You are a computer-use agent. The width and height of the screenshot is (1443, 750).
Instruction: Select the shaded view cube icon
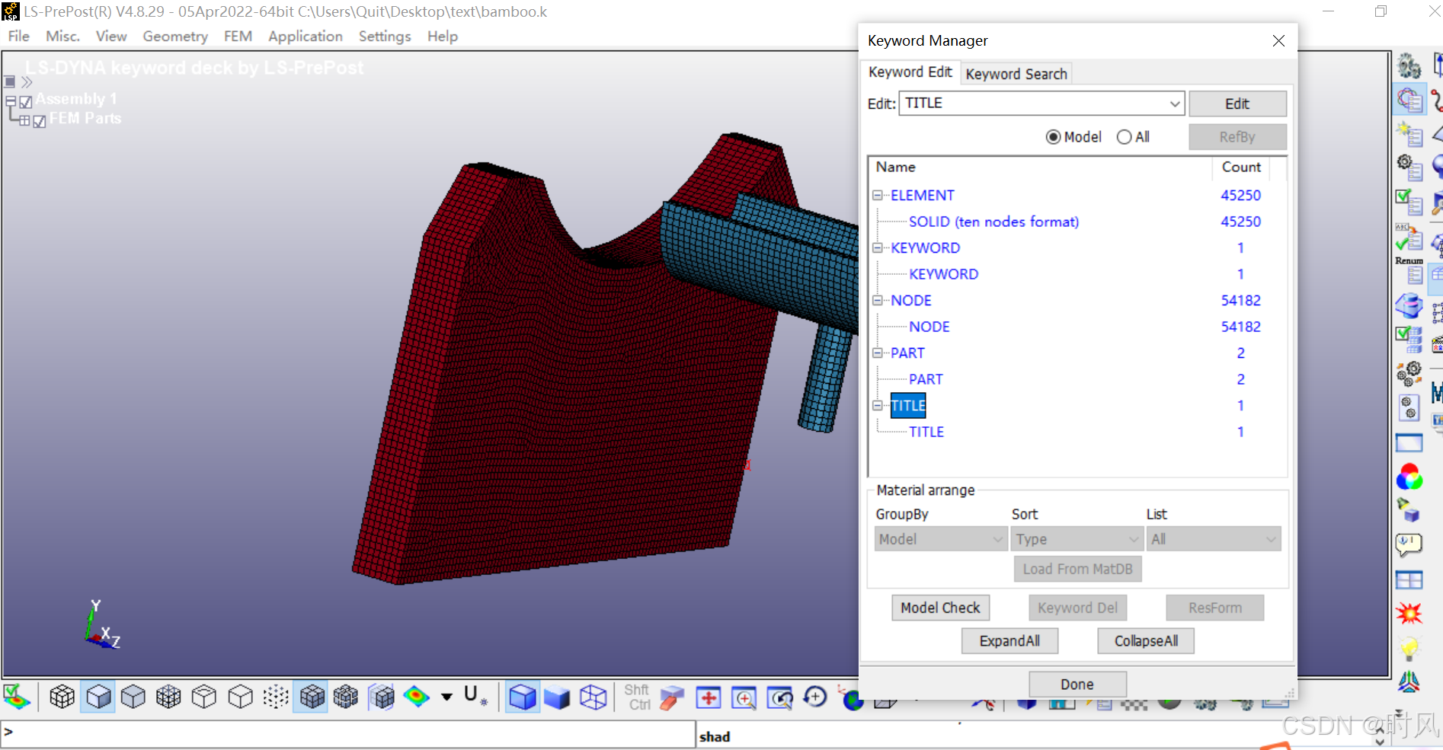pyautogui.click(x=98, y=697)
